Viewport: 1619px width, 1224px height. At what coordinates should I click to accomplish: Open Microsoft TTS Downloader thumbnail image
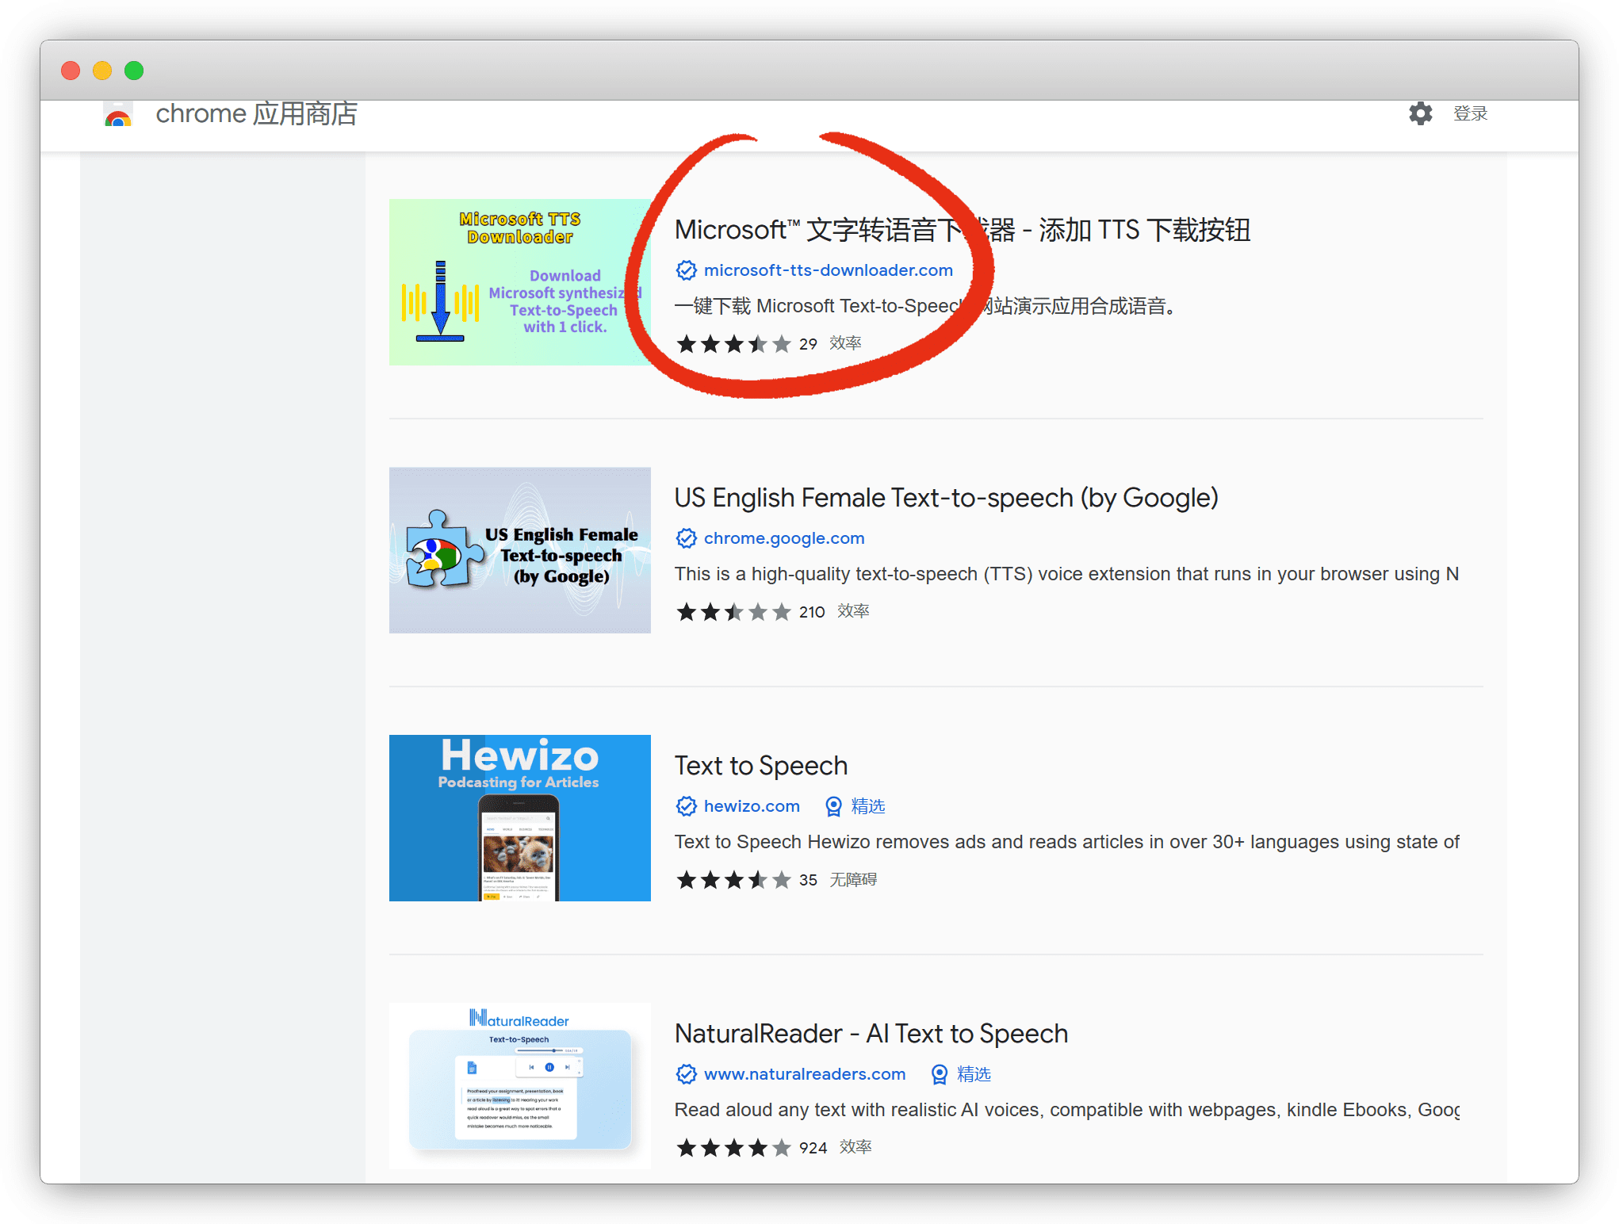[519, 281]
